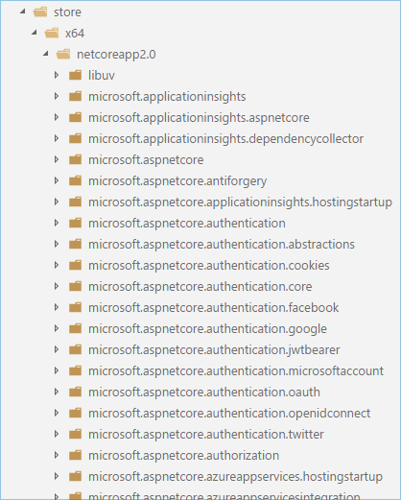The height and width of the screenshot is (500, 401).
Task: Select microsoft.aspnetcore.authentication.abstractions label
Action: point(222,245)
